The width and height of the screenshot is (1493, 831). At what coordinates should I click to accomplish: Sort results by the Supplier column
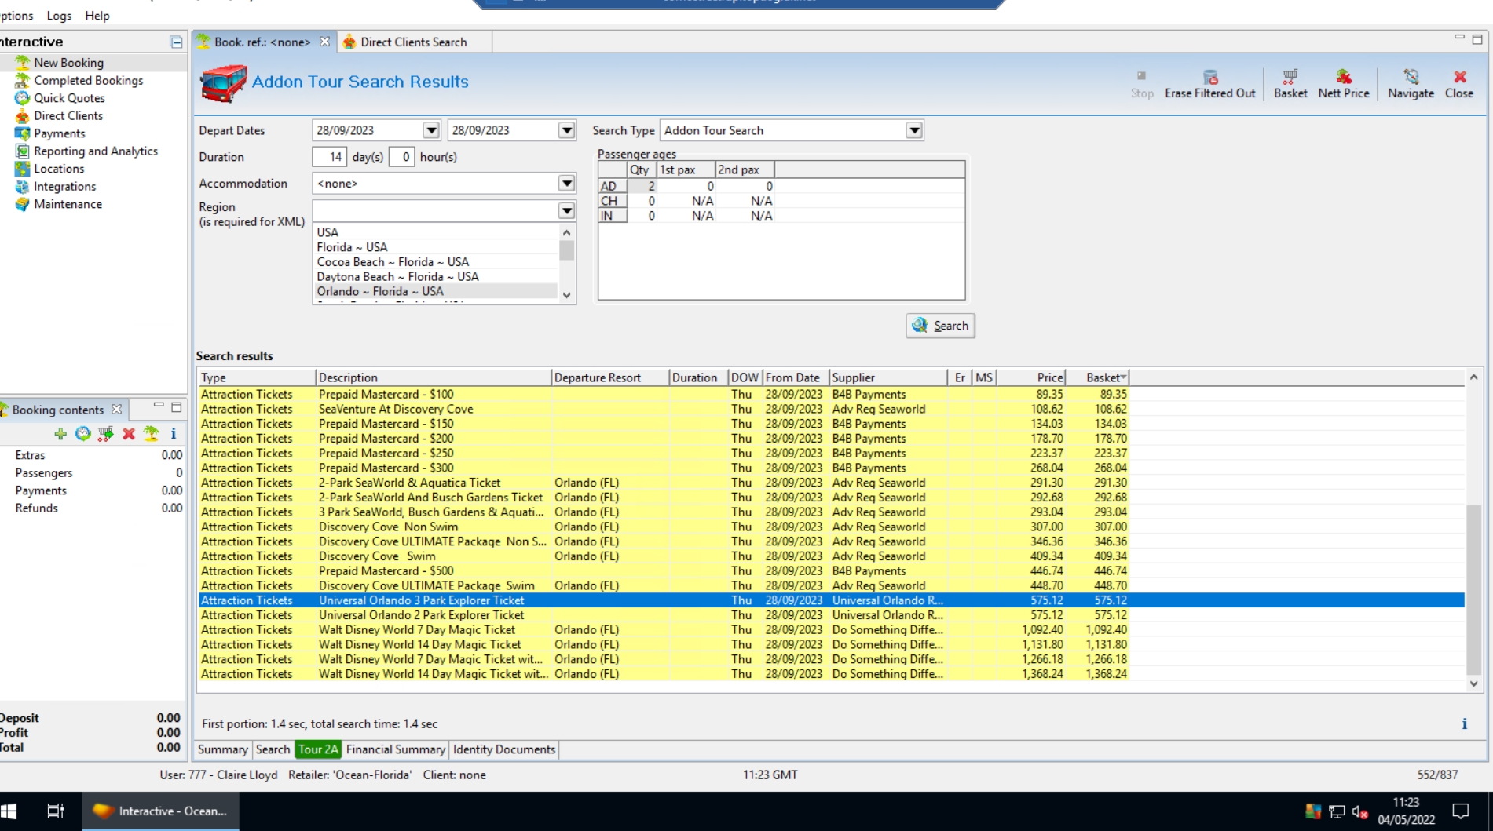pyautogui.click(x=888, y=377)
